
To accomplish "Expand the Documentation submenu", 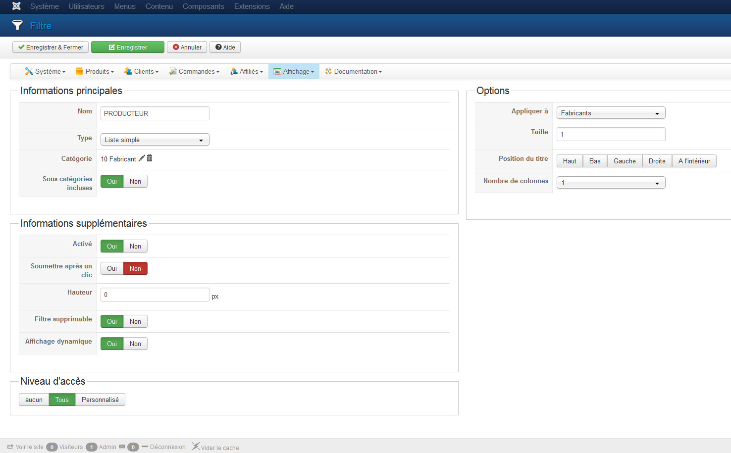I will tap(353, 71).
